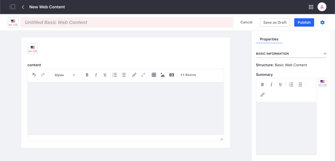Save the article as draft

point(275,23)
